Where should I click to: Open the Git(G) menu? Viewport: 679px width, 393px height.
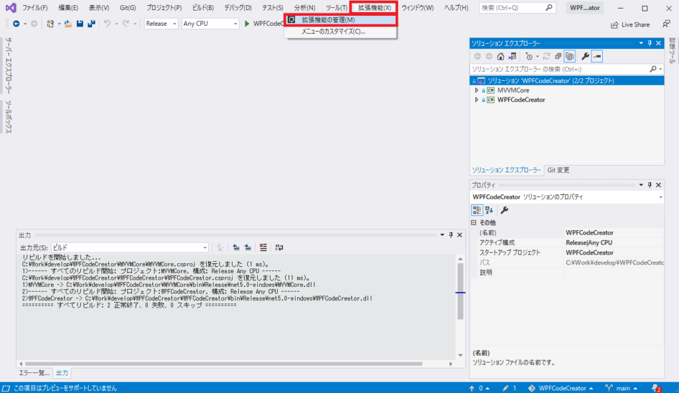[128, 8]
